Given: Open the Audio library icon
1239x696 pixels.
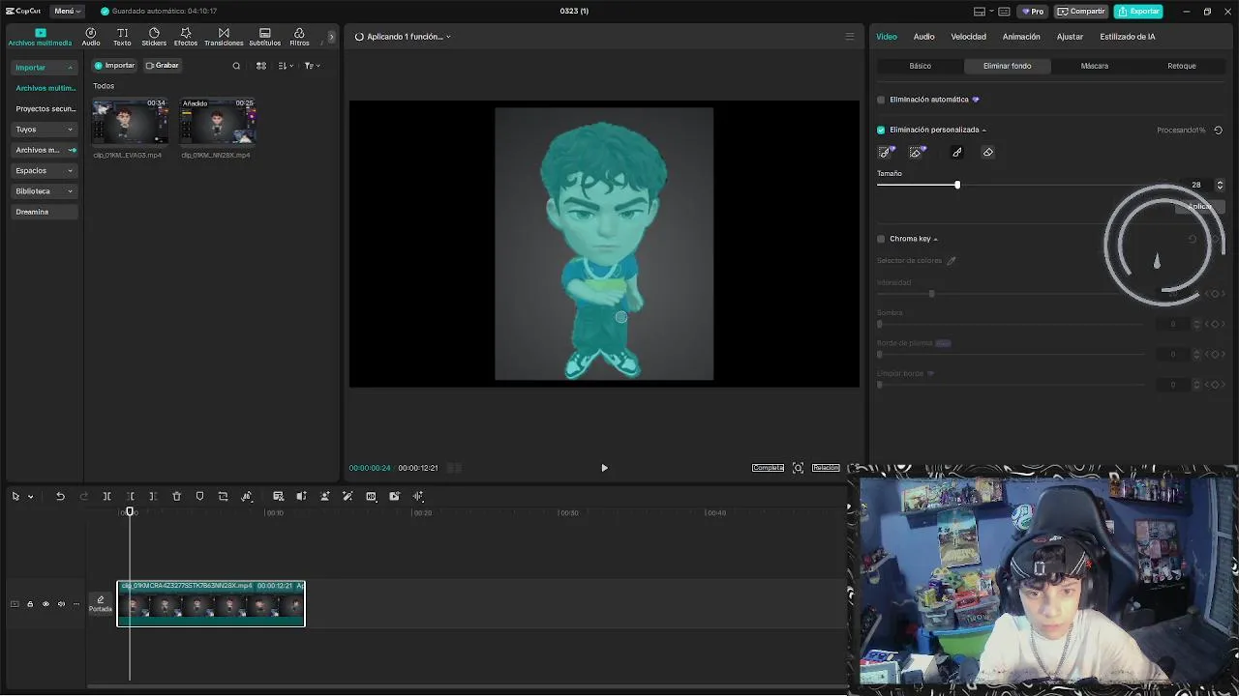Looking at the screenshot, I should click(x=91, y=37).
